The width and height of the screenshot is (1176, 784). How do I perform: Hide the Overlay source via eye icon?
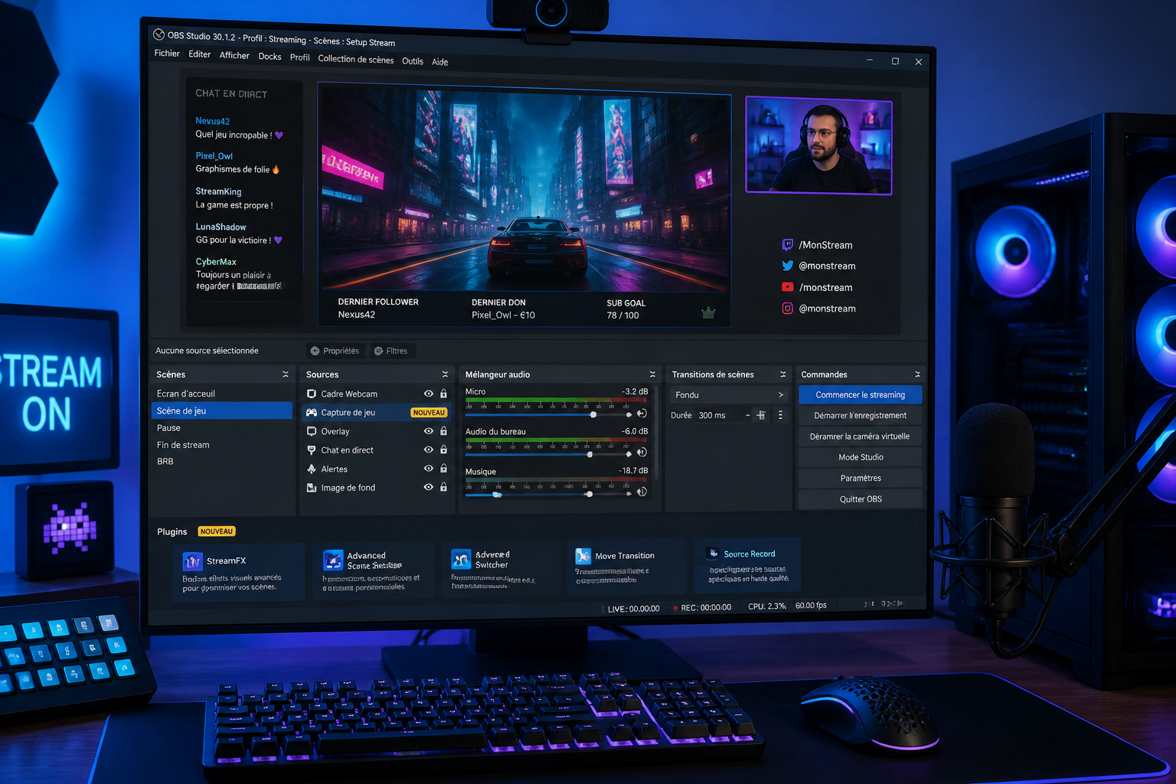tap(429, 431)
